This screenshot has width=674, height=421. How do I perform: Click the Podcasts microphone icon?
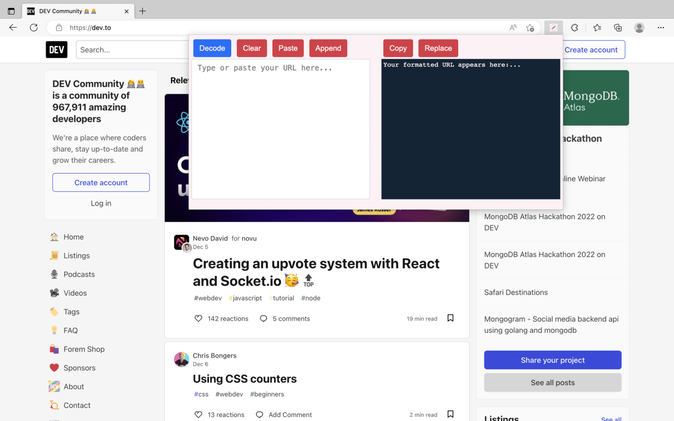(x=54, y=274)
